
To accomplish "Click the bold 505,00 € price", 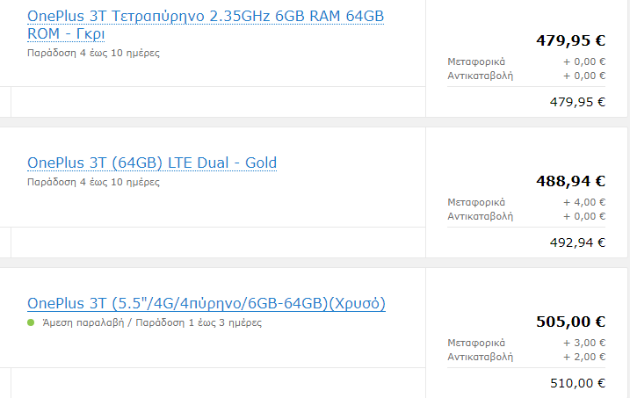I will tap(570, 322).
